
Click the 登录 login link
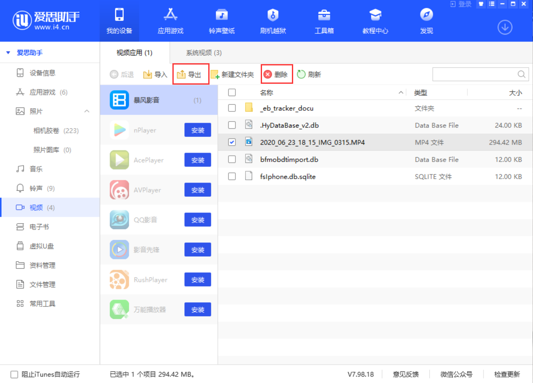click(x=461, y=4)
